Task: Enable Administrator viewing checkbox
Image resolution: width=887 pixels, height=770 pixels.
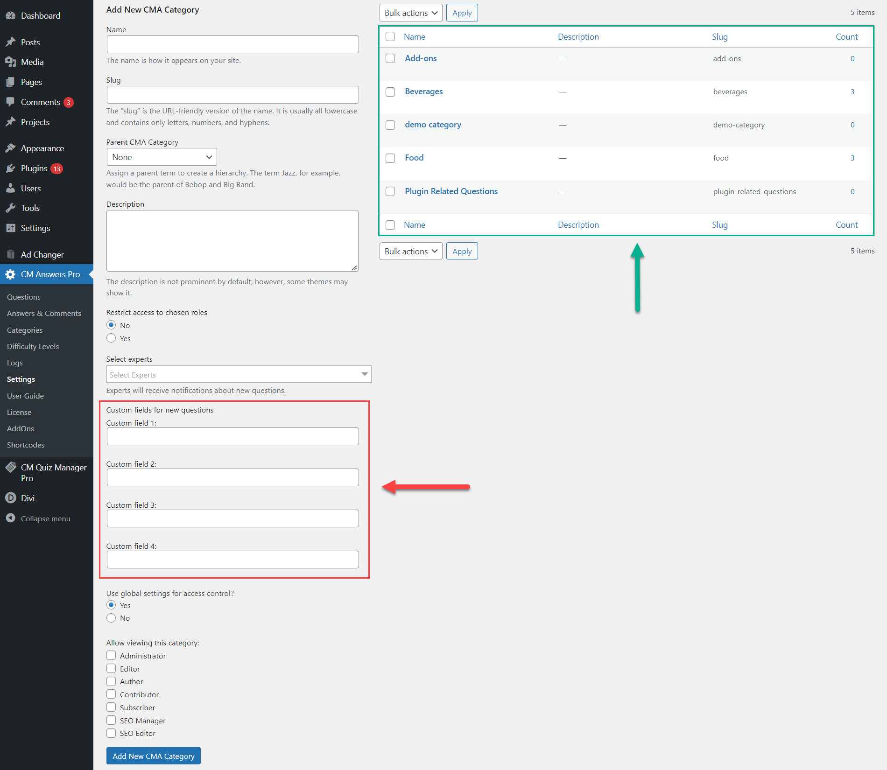Action: (111, 655)
